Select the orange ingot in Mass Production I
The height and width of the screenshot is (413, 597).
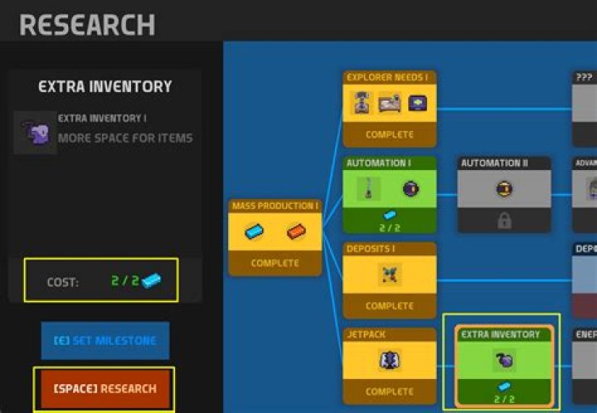click(x=296, y=231)
